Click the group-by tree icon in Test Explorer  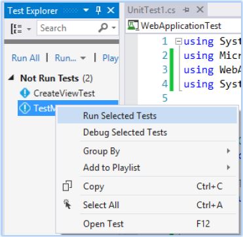click(16, 29)
